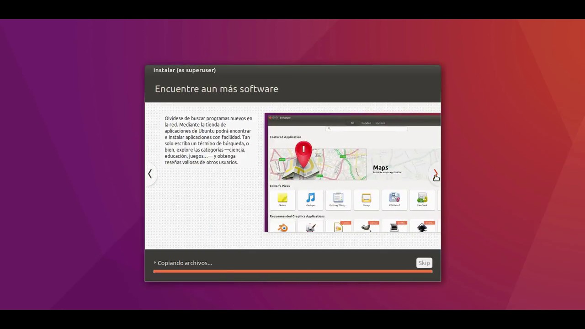Click the red map pin icon

pos(303,154)
